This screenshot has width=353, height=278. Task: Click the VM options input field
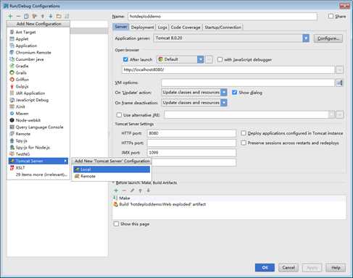(x=248, y=83)
